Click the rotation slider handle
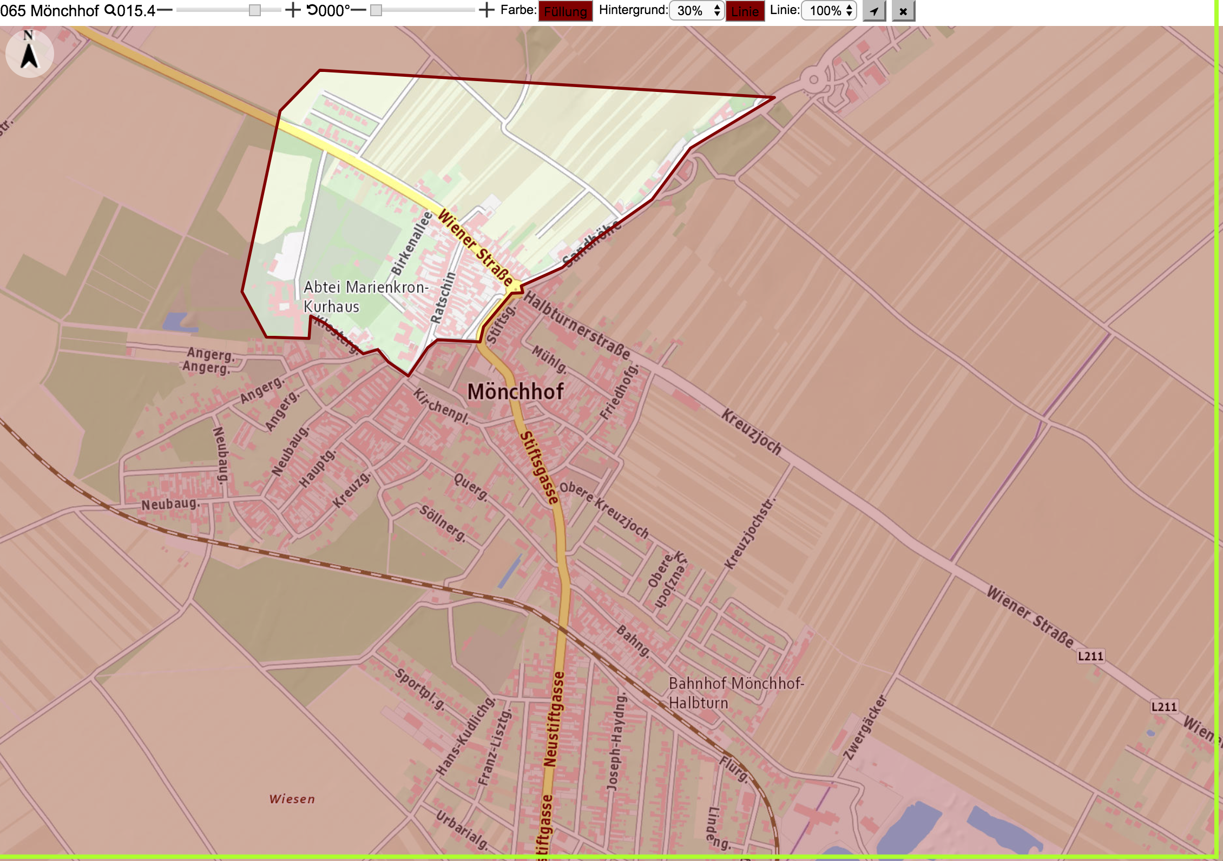The image size is (1223, 861). (x=376, y=10)
